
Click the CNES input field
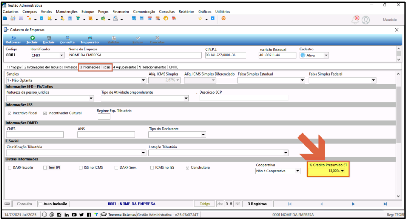tap(35, 135)
